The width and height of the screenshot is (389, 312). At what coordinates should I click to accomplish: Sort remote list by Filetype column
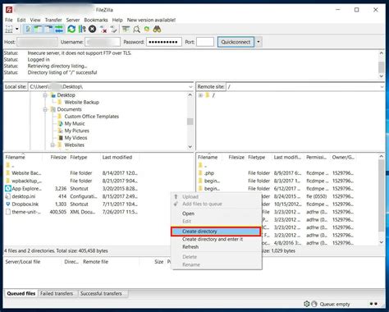(x=256, y=157)
